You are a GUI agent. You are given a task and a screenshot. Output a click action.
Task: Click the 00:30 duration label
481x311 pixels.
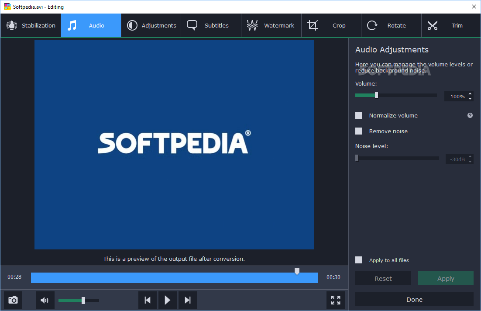tap(333, 277)
